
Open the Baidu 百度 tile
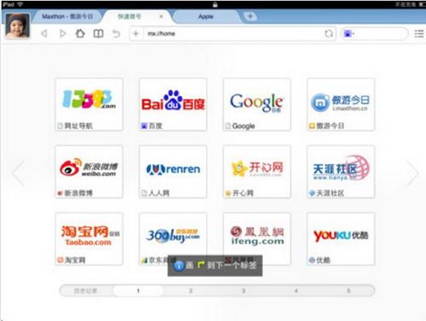point(173,105)
